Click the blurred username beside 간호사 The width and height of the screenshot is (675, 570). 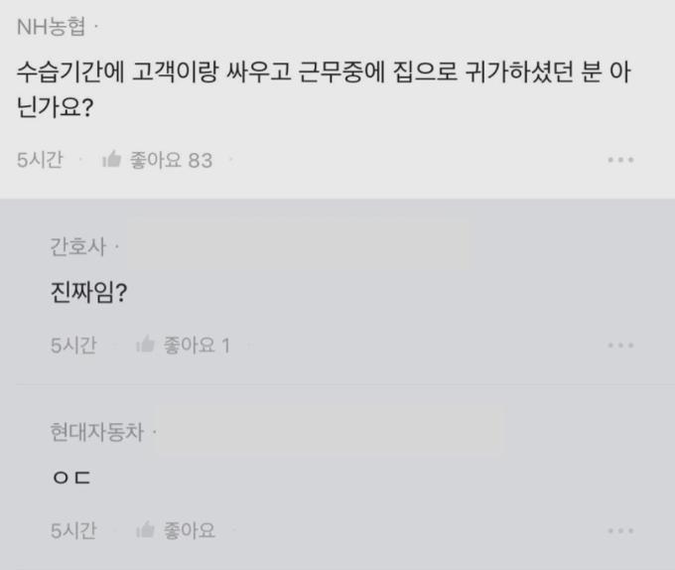[298, 245]
